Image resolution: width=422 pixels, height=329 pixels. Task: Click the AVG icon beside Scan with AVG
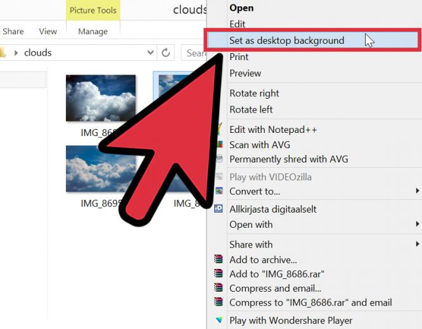(x=220, y=144)
